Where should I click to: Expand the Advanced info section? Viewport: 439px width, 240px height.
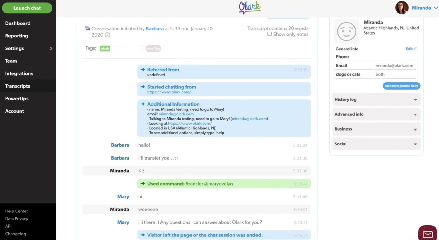(376, 114)
